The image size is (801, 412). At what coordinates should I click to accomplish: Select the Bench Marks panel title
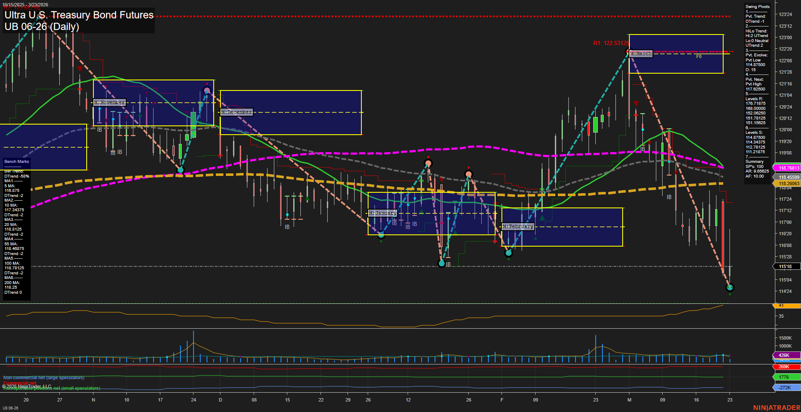[16, 161]
